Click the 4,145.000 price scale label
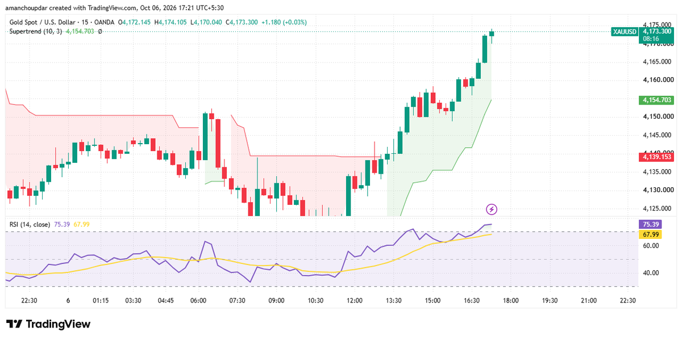 (658, 135)
